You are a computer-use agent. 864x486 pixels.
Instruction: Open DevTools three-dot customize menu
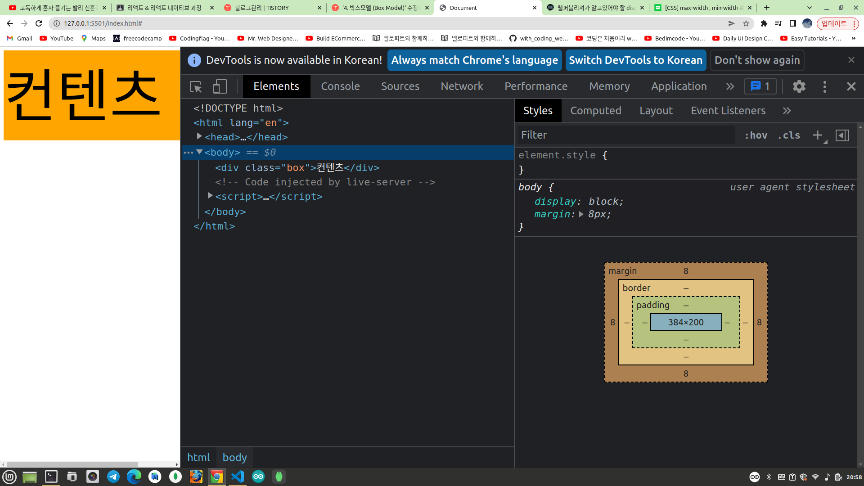824,86
